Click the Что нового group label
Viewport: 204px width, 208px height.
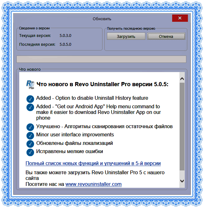(x=30, y=69)
